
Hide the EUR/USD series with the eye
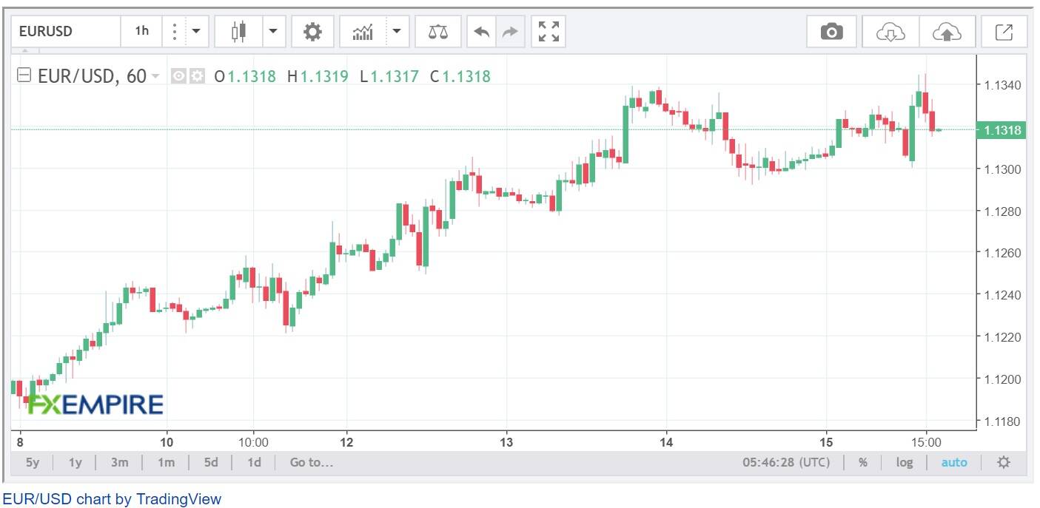tap(178, 75)
